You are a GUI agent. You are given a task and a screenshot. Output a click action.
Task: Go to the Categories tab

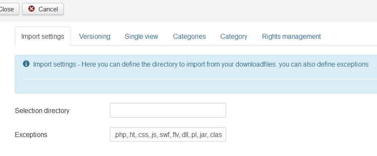[189, 36]
